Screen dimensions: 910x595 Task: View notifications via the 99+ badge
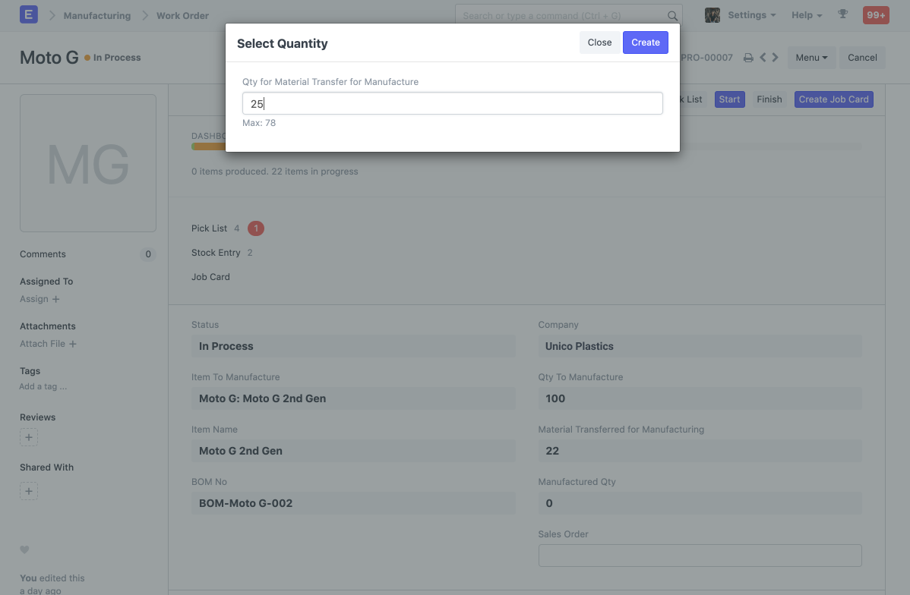point(876,14)
